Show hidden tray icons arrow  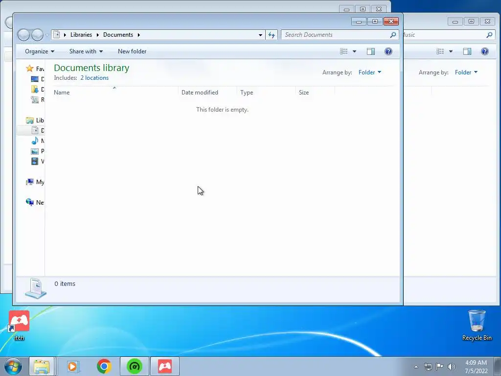pos(416,367)
